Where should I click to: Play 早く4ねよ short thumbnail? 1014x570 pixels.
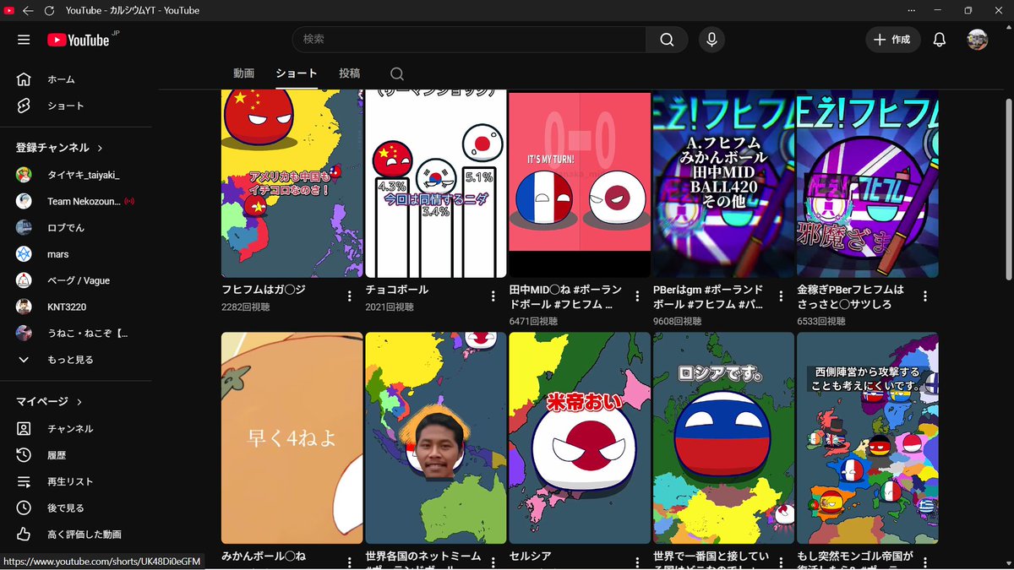(x=292, y=437)
